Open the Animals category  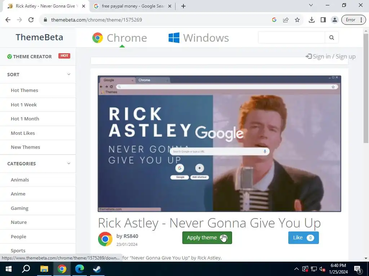(20, 180)
